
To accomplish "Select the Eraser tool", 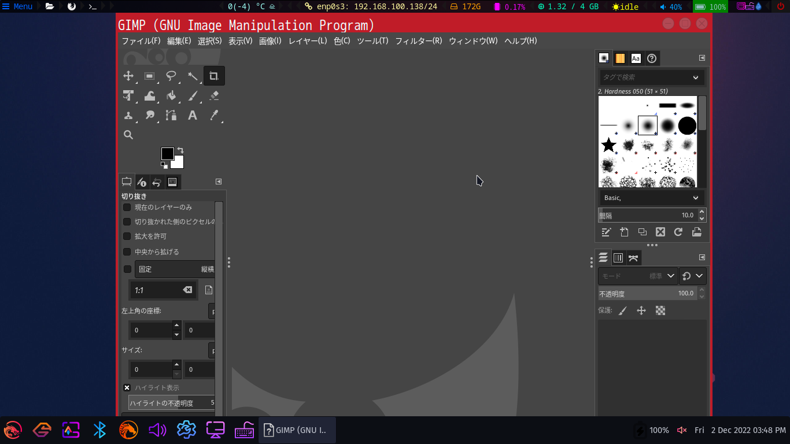I will pos(214,95).
